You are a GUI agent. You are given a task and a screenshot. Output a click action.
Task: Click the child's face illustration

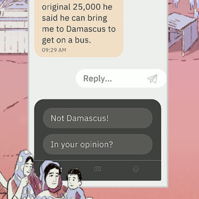click(74, 180)
